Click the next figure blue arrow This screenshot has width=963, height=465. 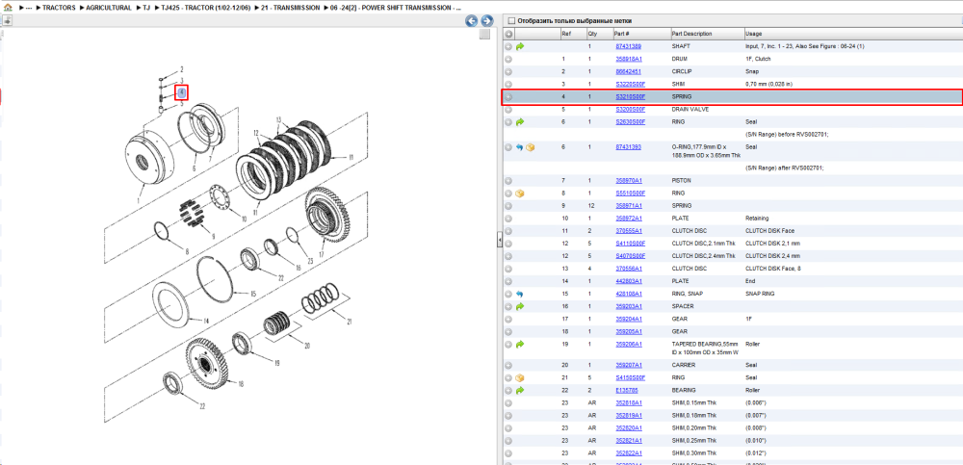tap(487, 21)
